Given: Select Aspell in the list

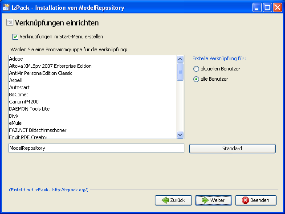Looking at the screenshot, I should tap(93, 80).
